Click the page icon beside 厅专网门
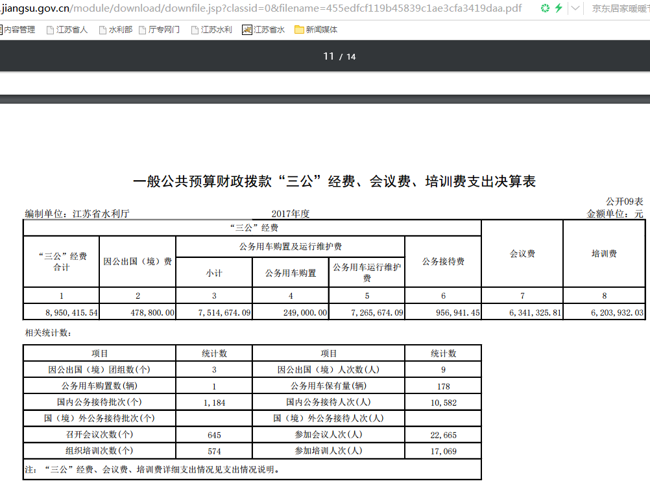Viewport: 650px width, 490px height. point(143,30)
